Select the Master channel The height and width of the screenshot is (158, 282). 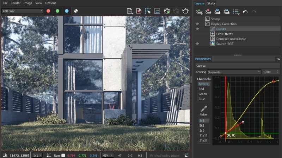click(204, 84)
